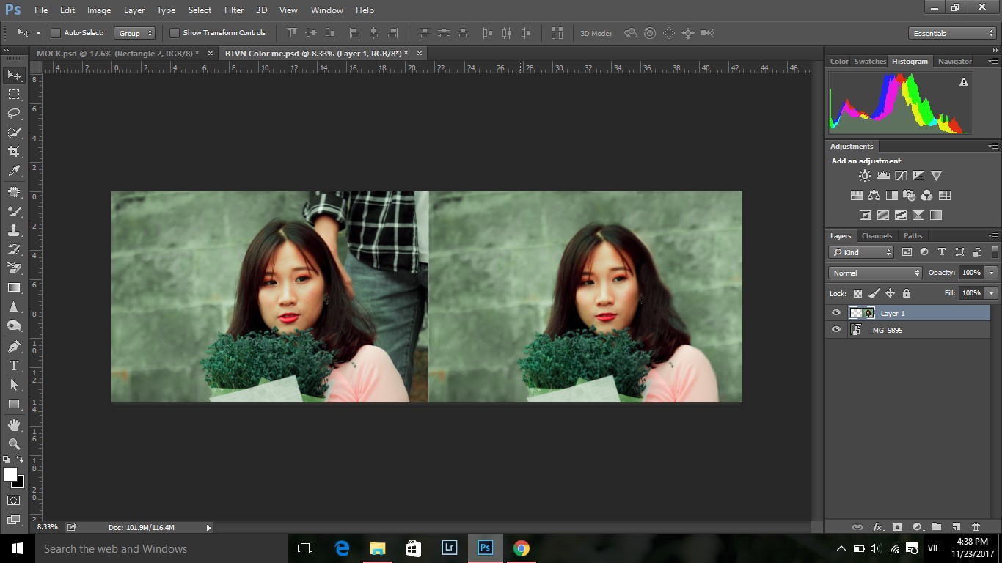Select the Layer 1 thumbnail
Viewport: 1002px width, 563px height.
[861, 313]
